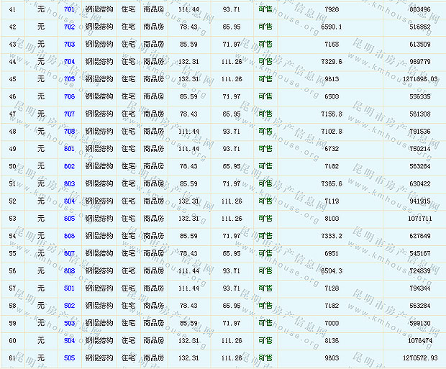
Task: Open room 707 details
Action: pyautogui.click(x=69, y=114)
